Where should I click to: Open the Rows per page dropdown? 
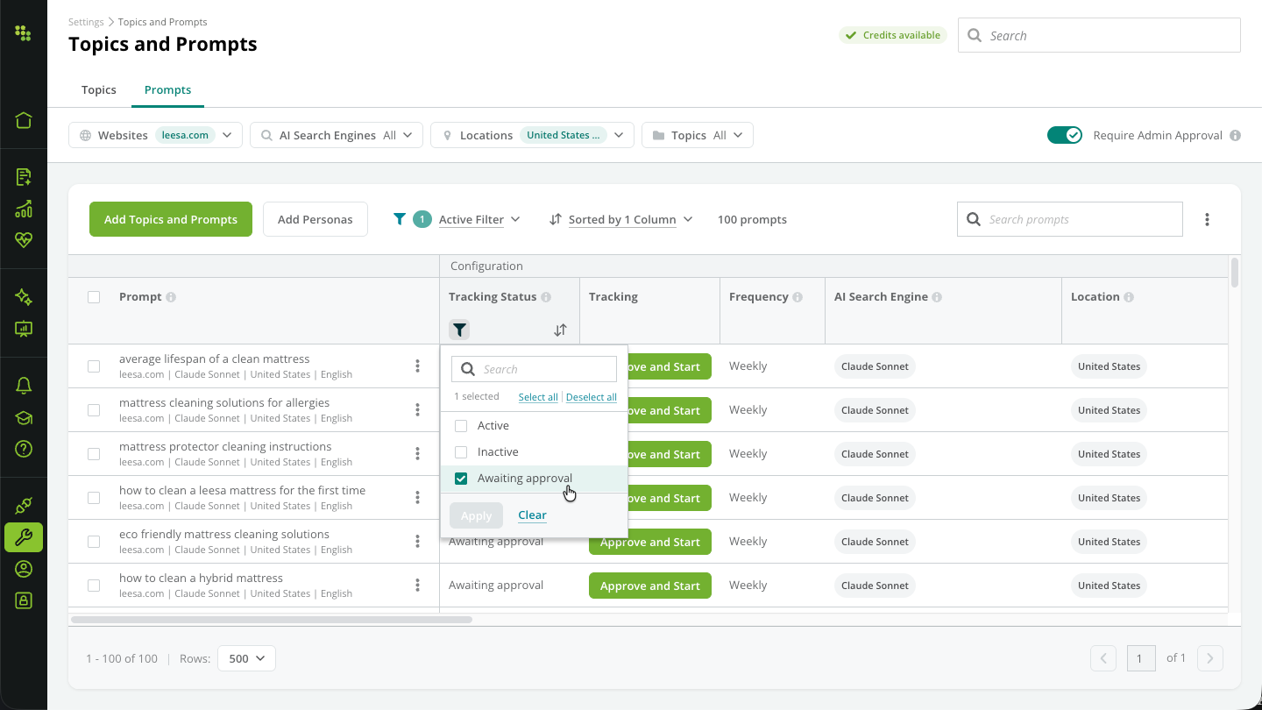click(246, 658)
